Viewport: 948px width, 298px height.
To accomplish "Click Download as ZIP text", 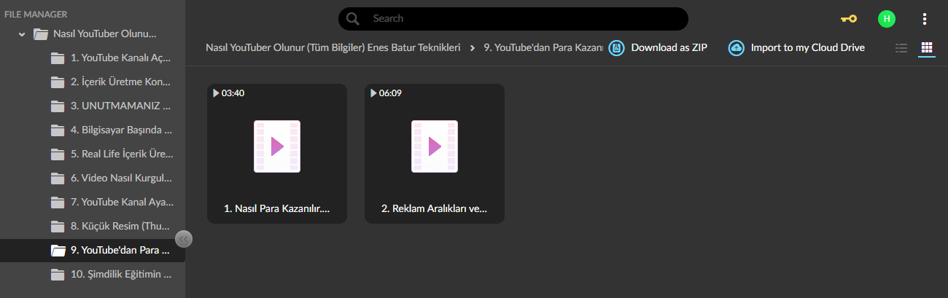I will (669, 48).
